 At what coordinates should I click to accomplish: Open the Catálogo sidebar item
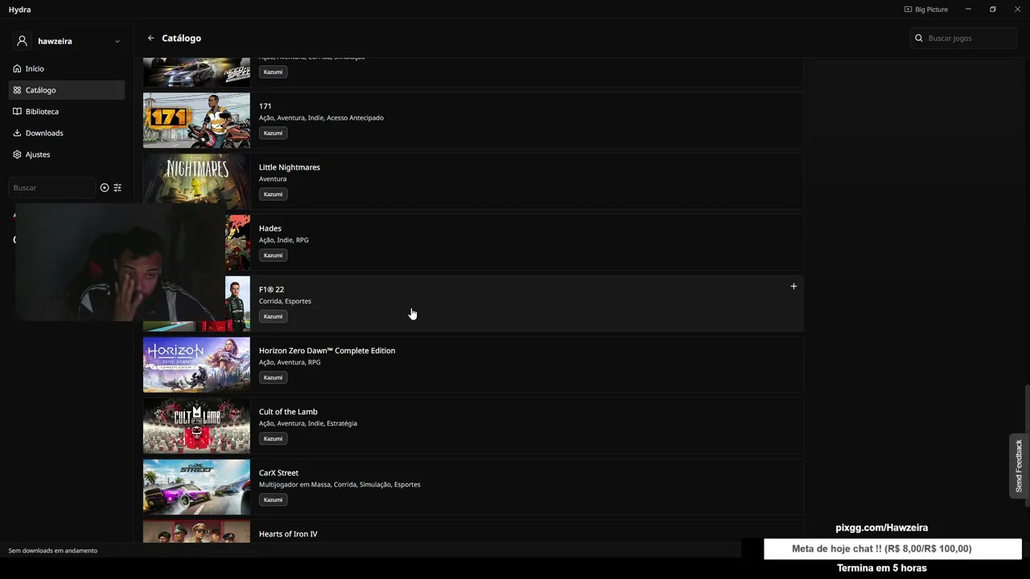pyautogui.click(x=67, y=90)
